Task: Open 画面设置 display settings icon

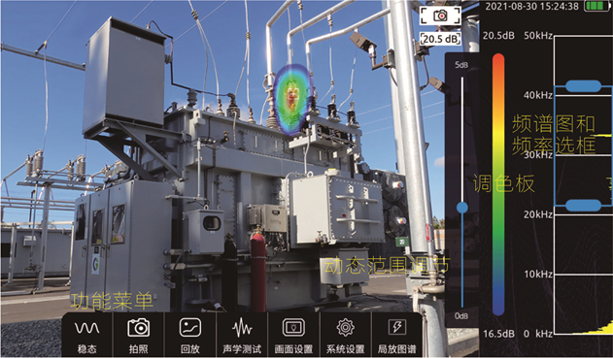Action: [x=293, y=328]
